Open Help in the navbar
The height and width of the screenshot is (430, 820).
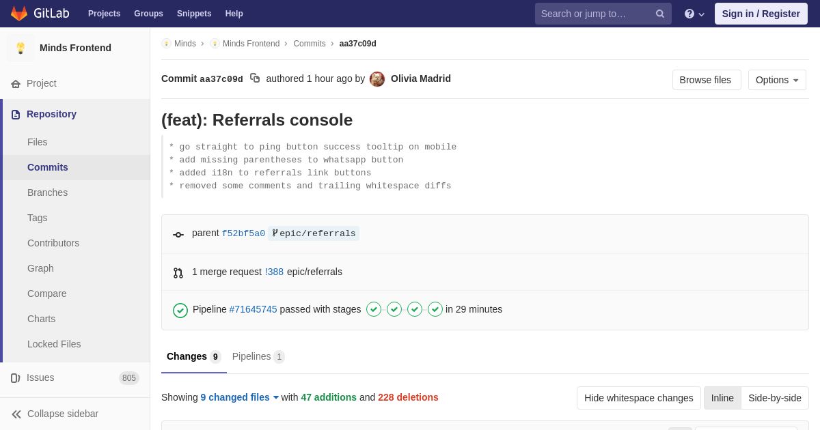[x=234, y=14]
